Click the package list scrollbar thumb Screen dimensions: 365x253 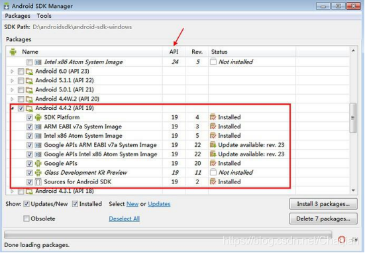pyautogui.click(x=353, y=118)
